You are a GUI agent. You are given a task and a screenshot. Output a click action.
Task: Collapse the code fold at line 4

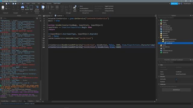48,25
